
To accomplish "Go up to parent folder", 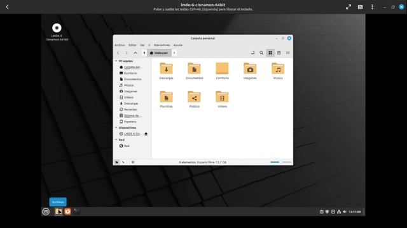I will pos(135,53).
